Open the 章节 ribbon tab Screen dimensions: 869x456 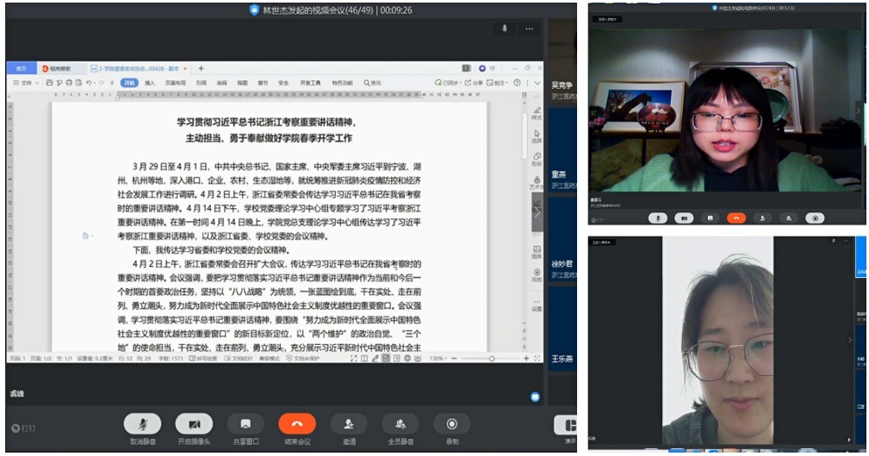[263, 83]
